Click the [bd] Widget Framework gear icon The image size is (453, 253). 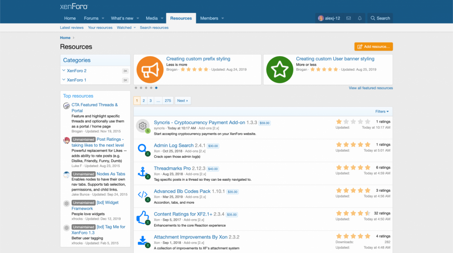pos(66,203)
